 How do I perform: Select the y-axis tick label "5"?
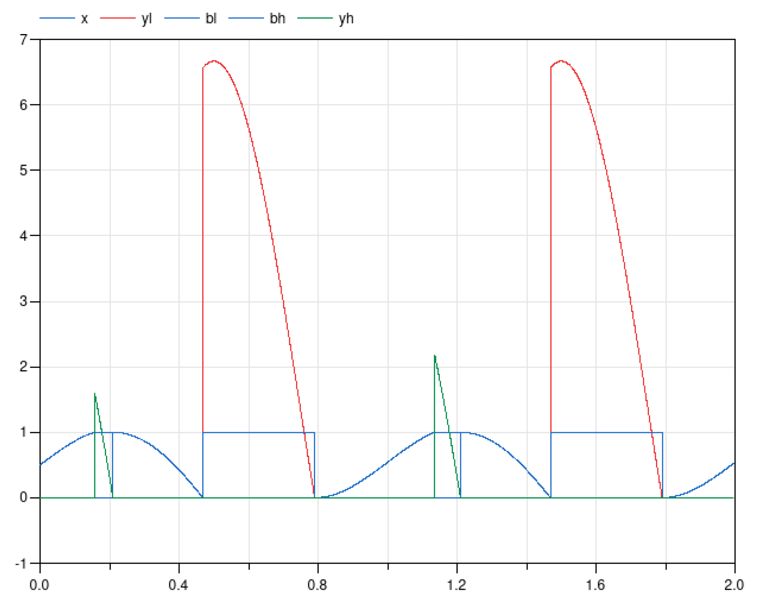tap(23, 170)
